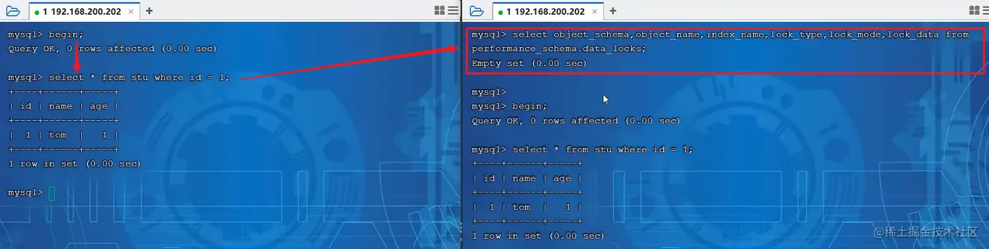989x249 pixels.
Task: Click the left pane's select from stu statement
Action: tap(119, 77)
